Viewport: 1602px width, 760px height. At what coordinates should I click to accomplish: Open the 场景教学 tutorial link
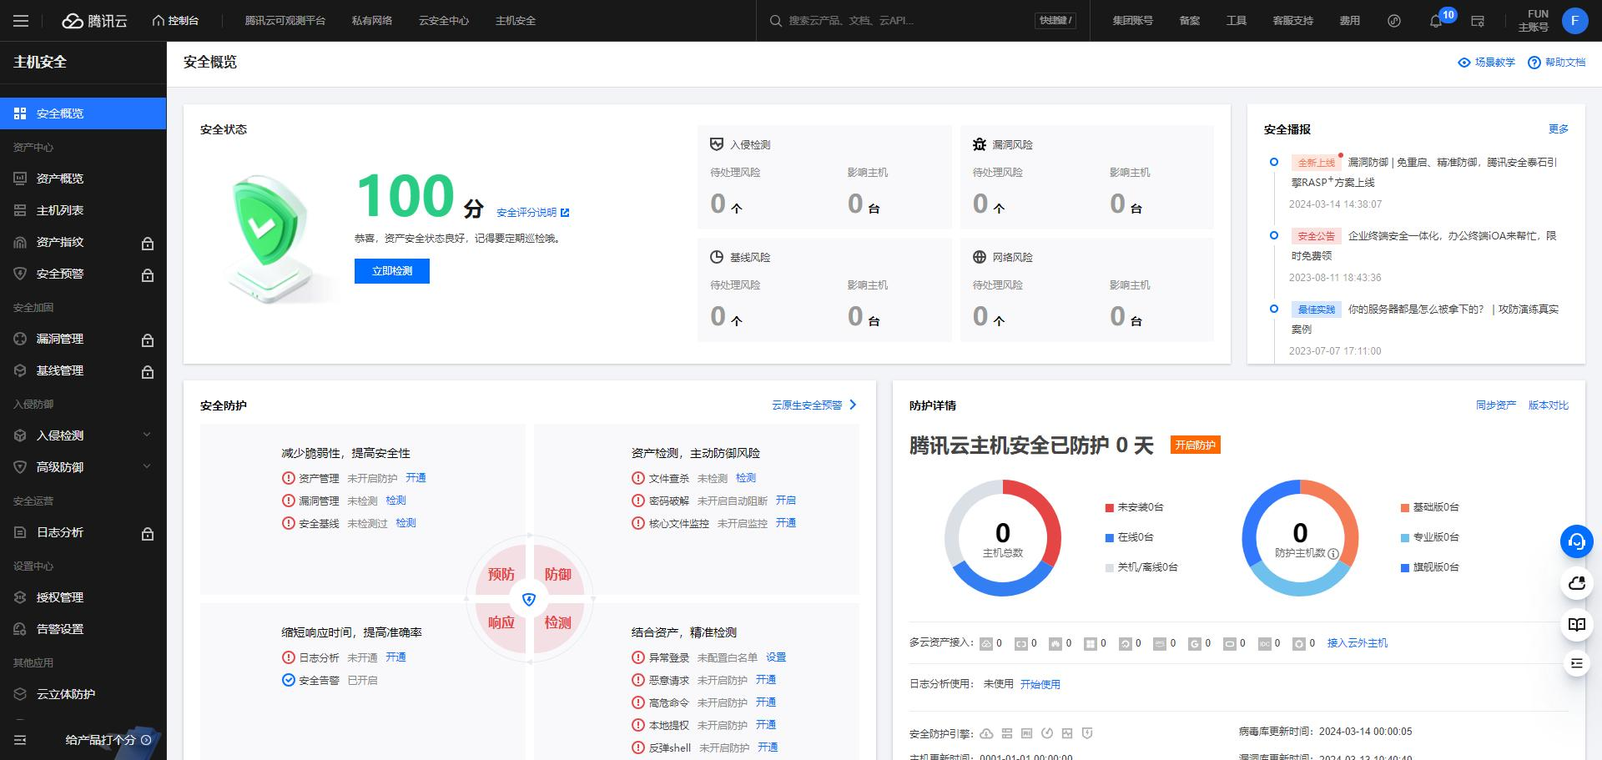(x=1486, y=63)
